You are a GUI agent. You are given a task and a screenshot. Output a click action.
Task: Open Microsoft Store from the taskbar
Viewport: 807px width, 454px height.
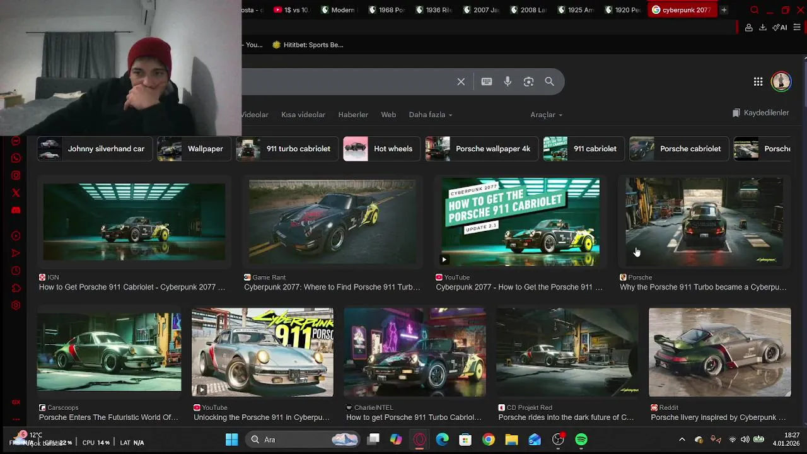click(x=465, y=439)
